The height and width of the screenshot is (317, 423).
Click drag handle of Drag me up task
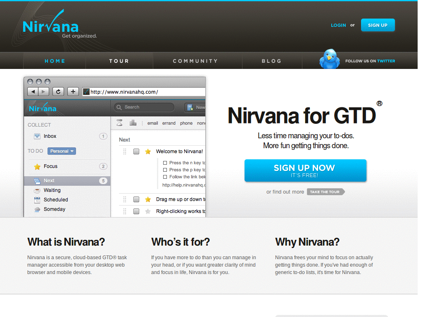pos(125,199)
